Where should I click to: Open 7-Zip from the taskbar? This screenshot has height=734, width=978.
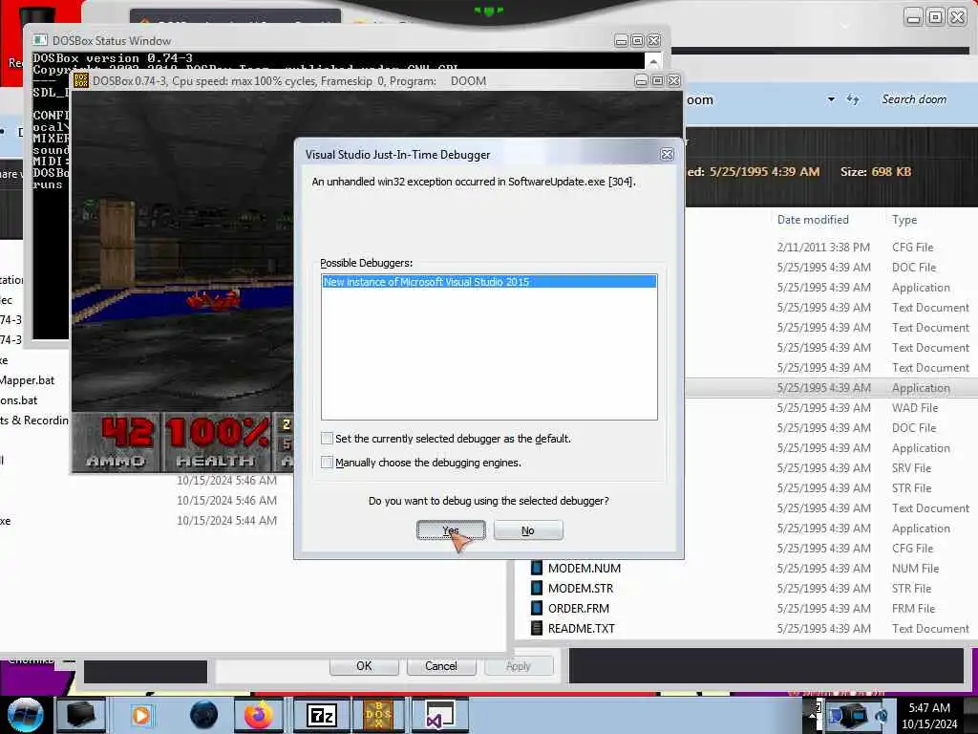(x=322, y=715)
